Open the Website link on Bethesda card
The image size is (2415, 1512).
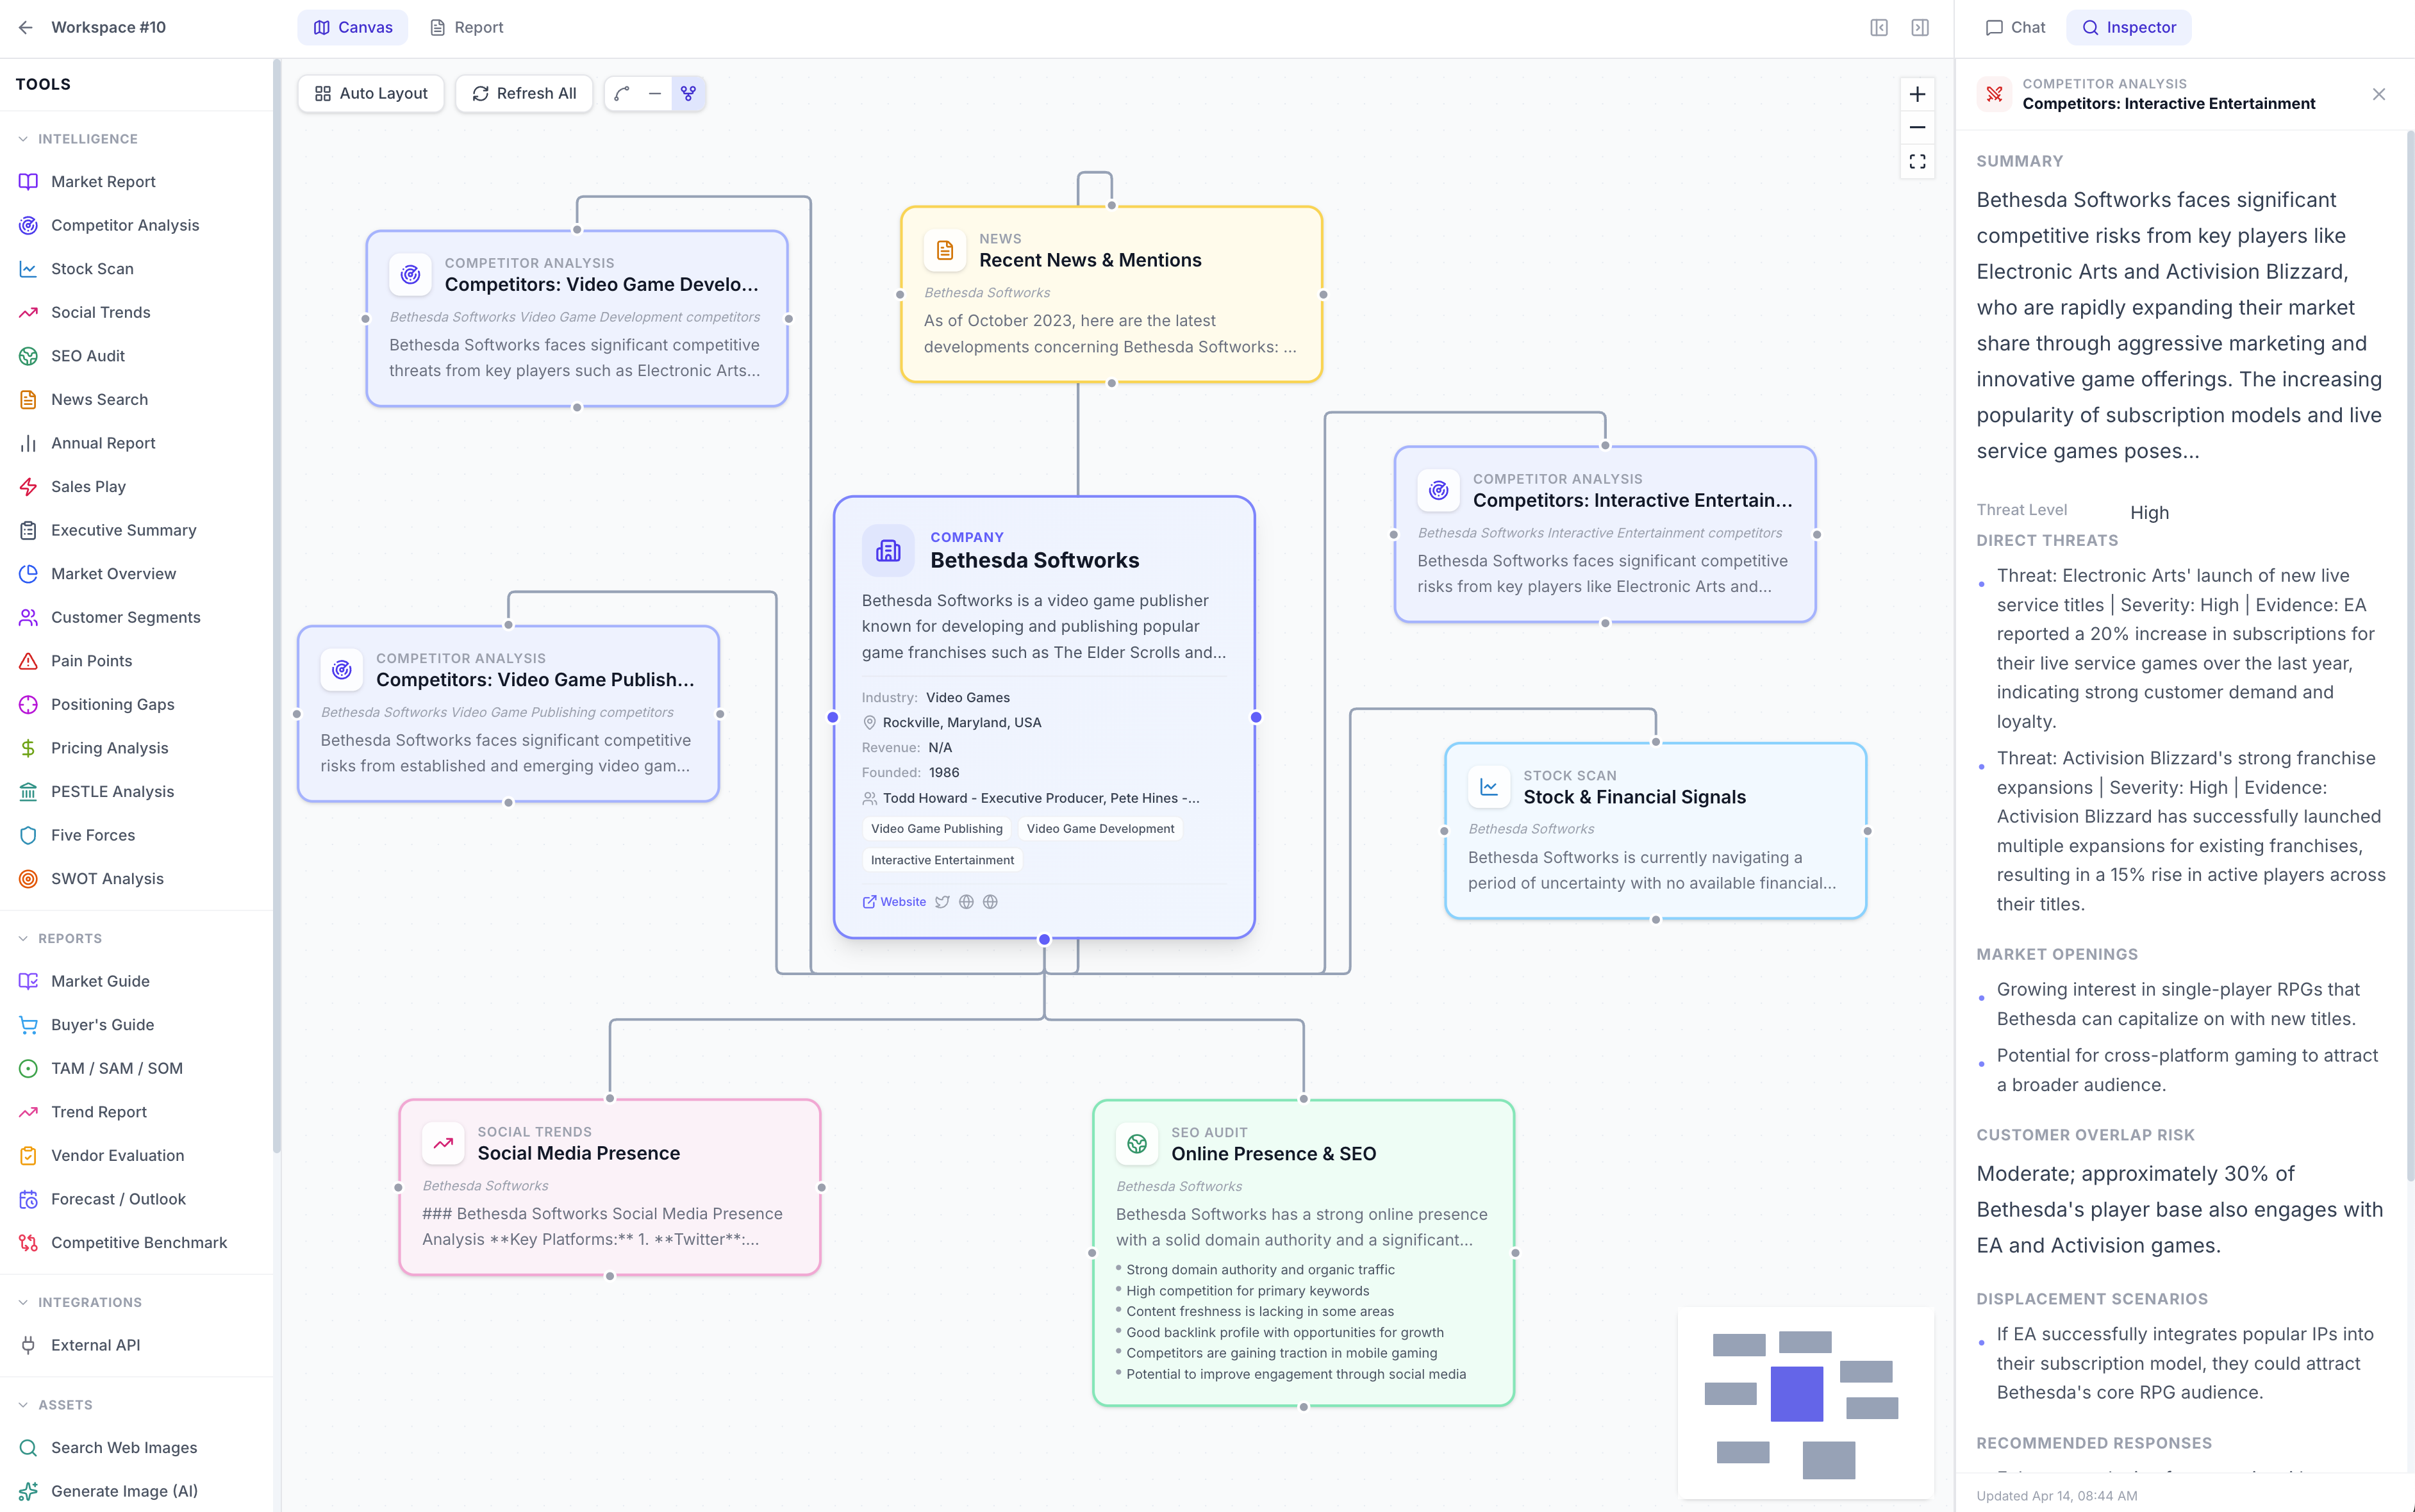point(894,902)
